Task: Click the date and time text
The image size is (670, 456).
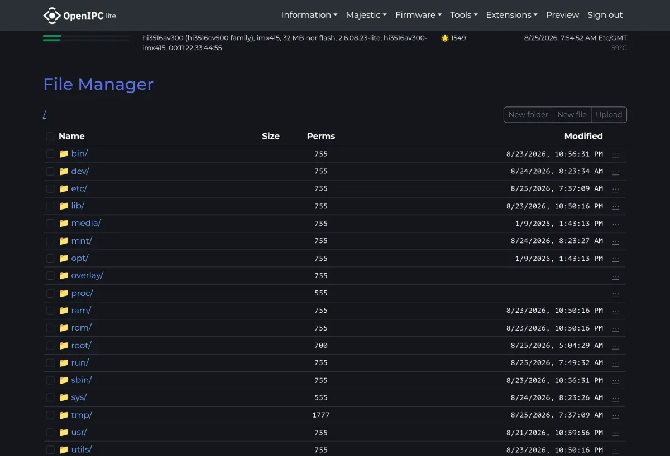Action: (x=576, y=38)
